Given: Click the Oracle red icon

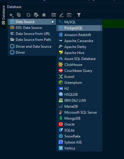Looking at the screenshot, I should (61, 124).
